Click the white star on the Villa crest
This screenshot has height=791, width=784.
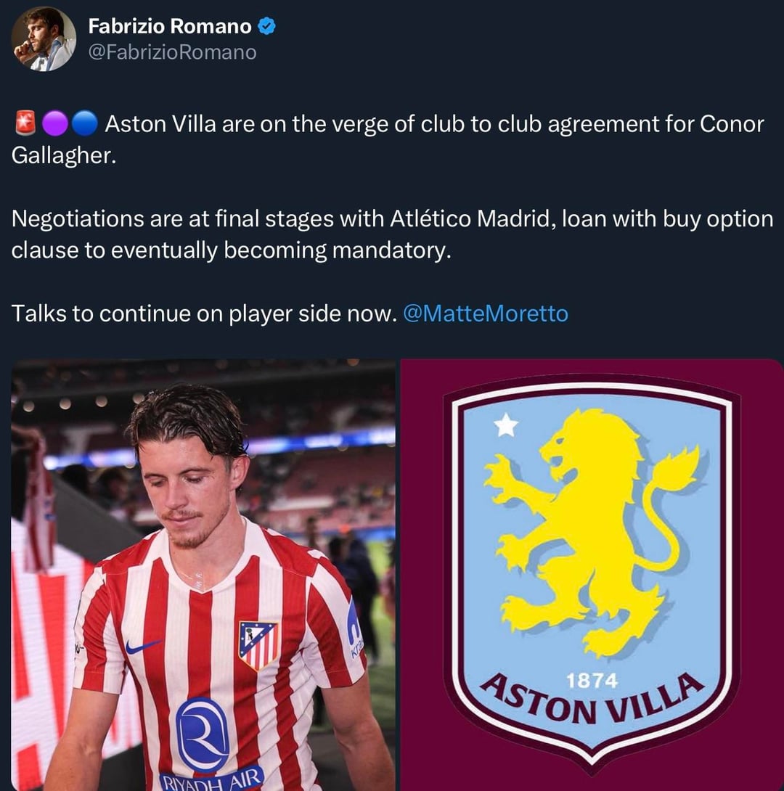click(506, 426)
